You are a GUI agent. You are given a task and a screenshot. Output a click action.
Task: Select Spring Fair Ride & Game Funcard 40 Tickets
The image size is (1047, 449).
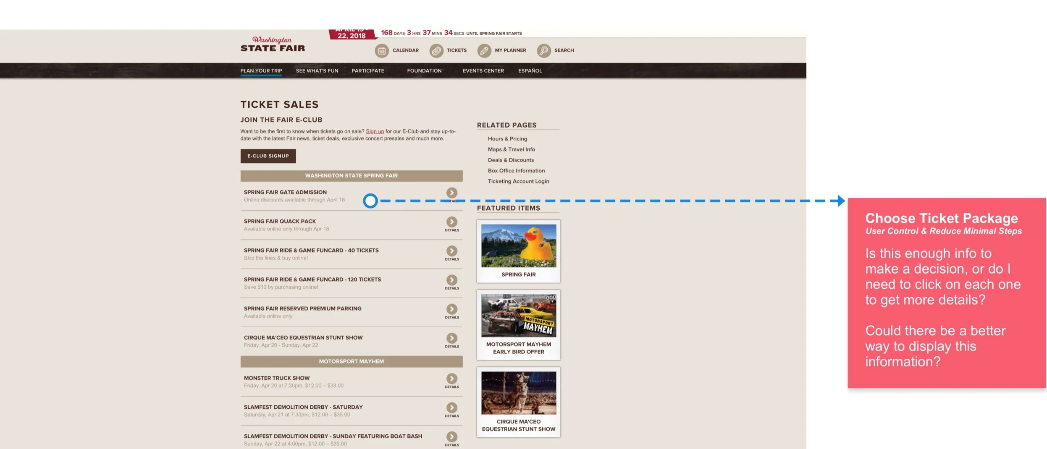pos(311,251)
